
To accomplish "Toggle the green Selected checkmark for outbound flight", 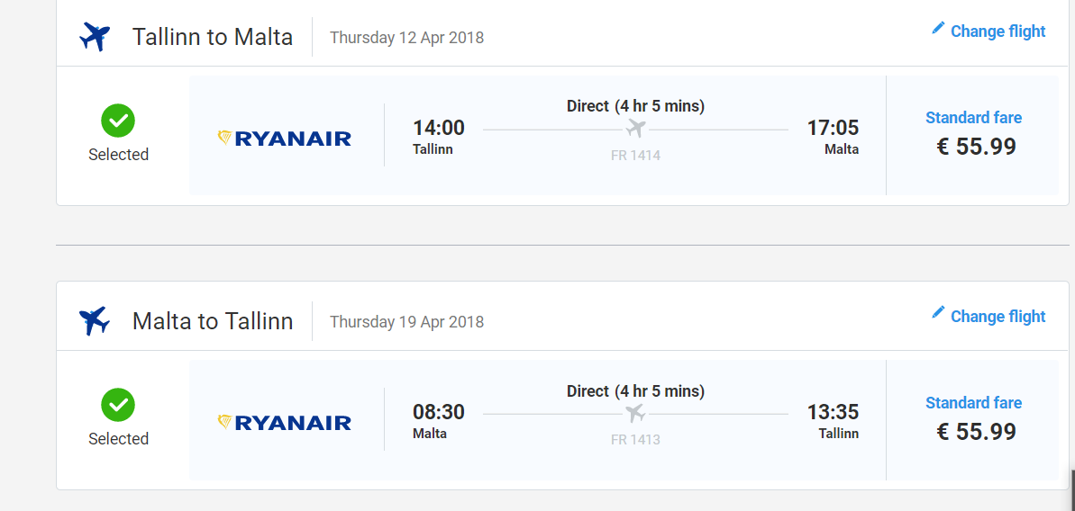I will [118, 121].
